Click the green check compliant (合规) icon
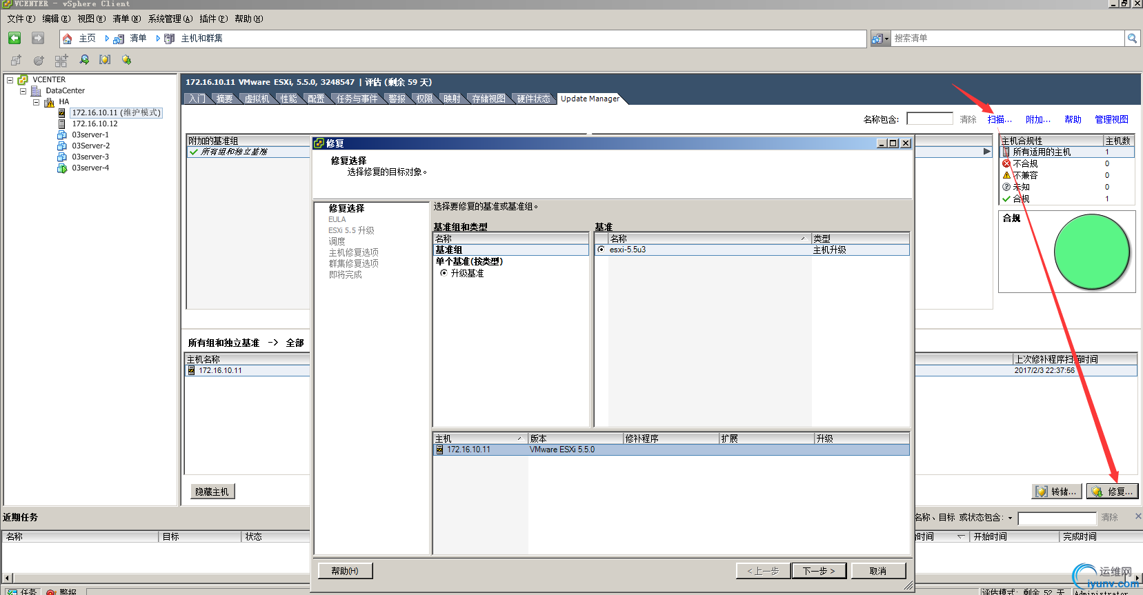This screenshot has height=595, width=1143. click(1006, 199)
